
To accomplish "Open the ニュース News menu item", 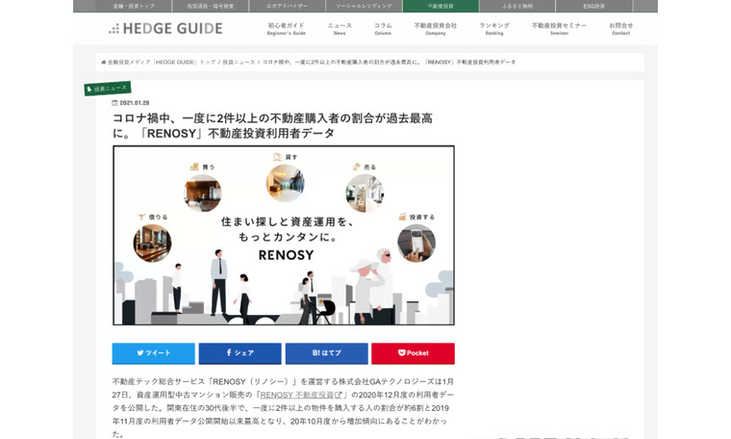I will (340, 28).
